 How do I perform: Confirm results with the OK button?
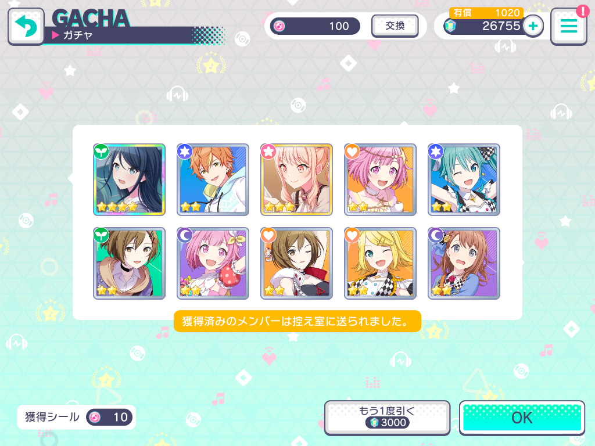(x=522, y=418)
